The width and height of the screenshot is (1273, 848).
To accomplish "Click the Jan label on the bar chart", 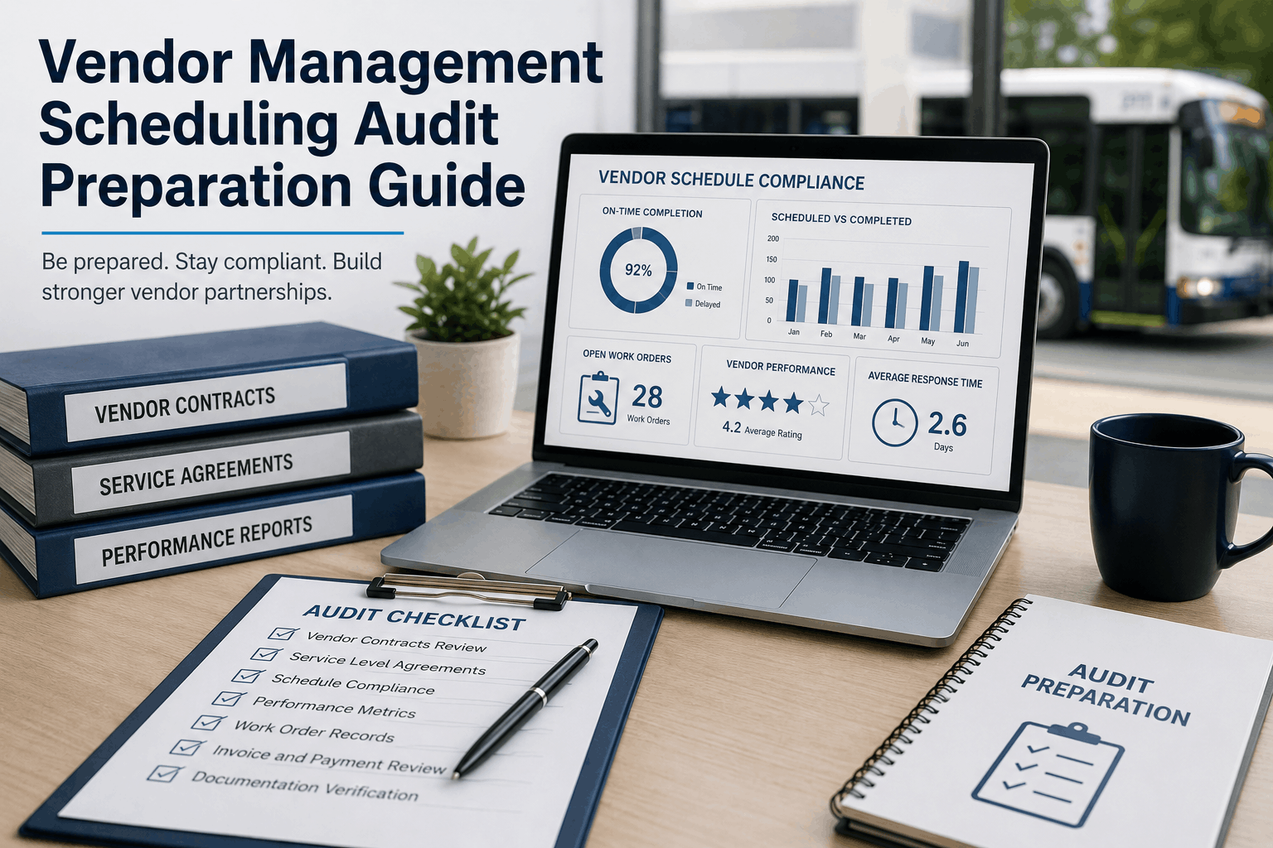I will (x=793, y=331).
